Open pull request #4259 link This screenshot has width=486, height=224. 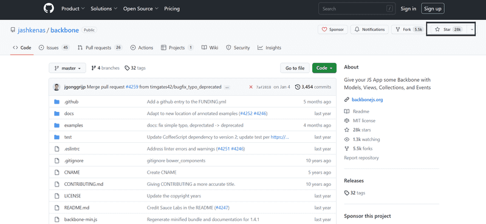pyautogui.click(x=132, y=87)
